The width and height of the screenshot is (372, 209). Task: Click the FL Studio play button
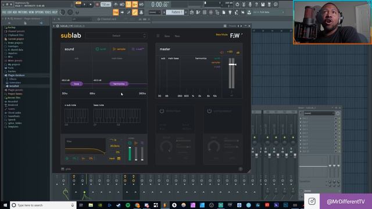coord(84,4)
